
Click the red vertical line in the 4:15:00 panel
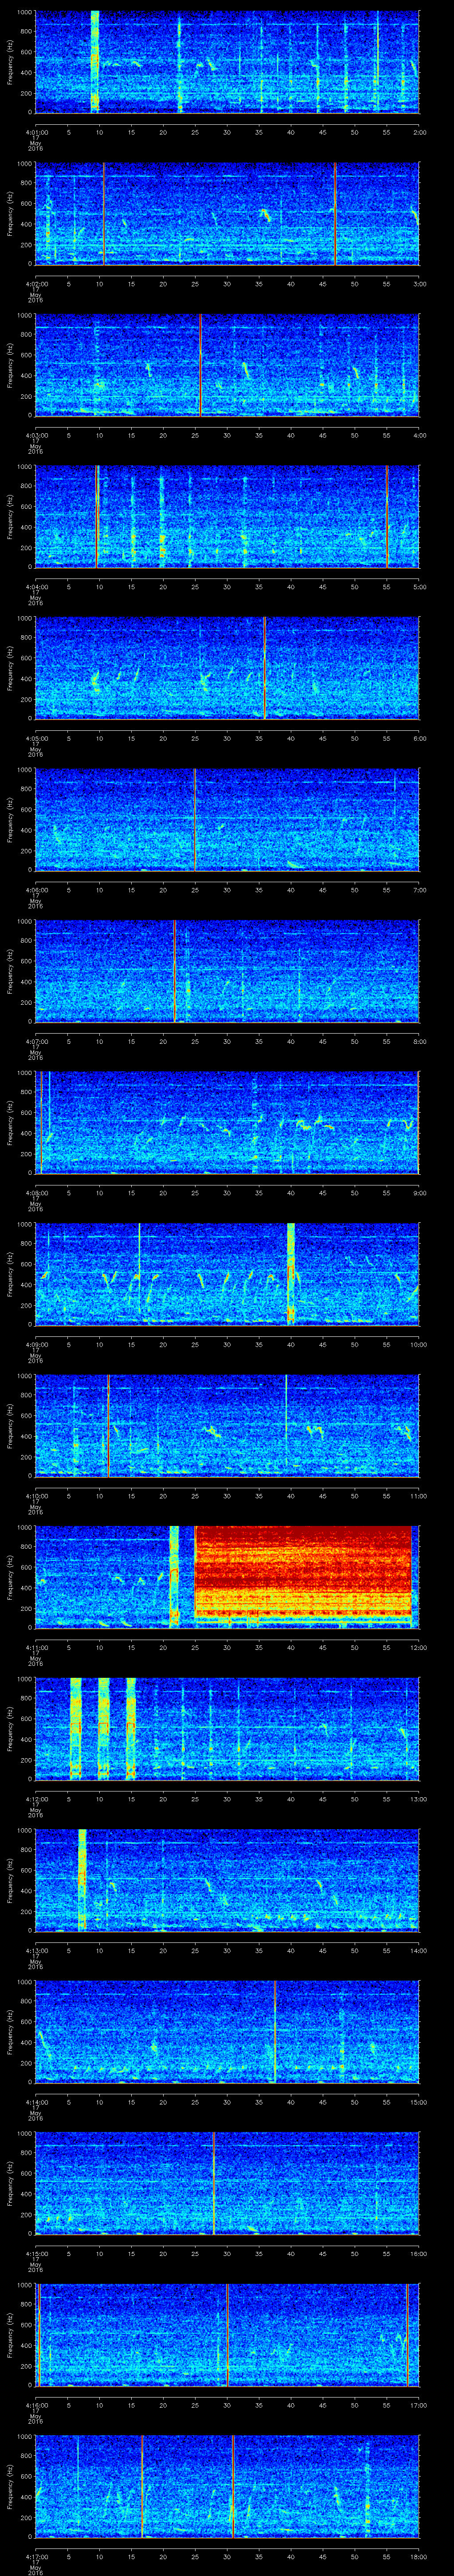(214, 2183)
